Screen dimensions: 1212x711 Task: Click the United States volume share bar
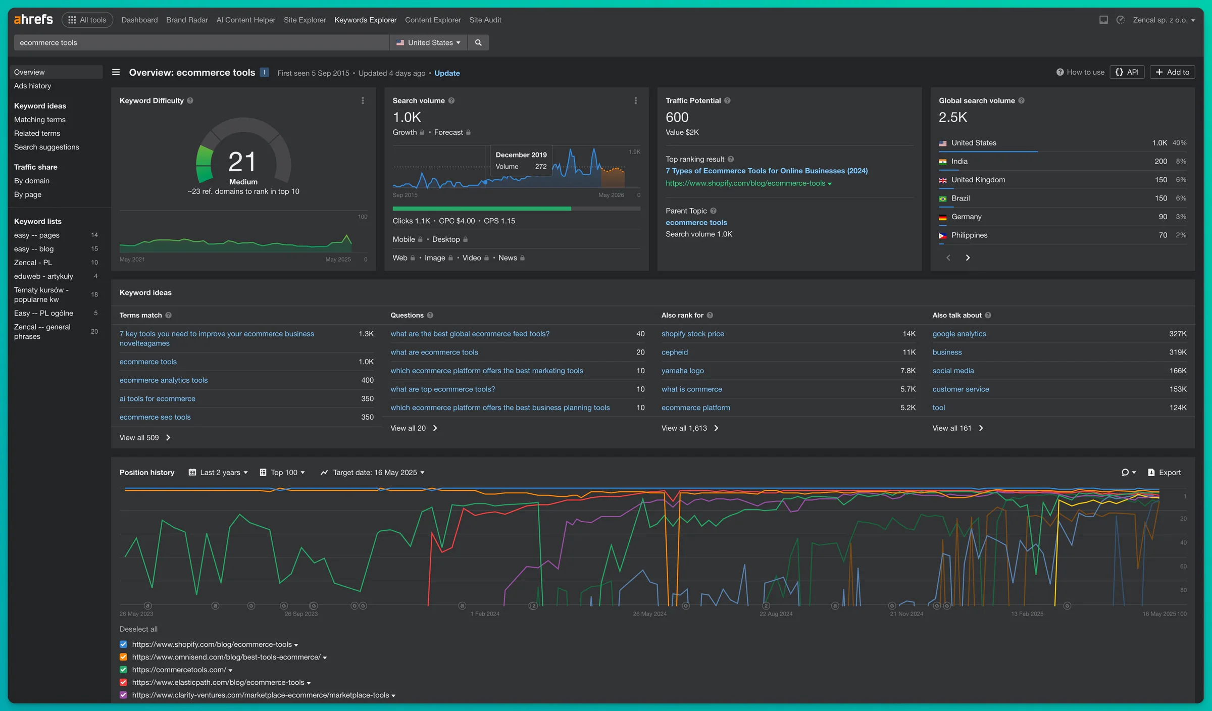click(988, 151)
